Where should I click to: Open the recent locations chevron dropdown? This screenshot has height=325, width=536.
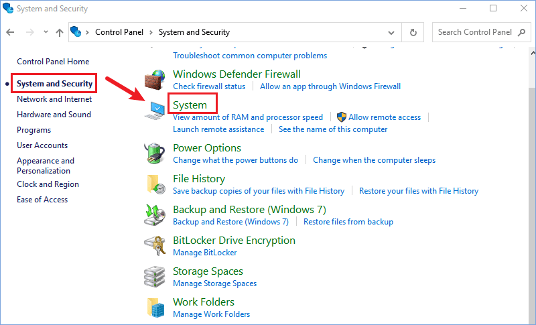(x=46, y=31)
